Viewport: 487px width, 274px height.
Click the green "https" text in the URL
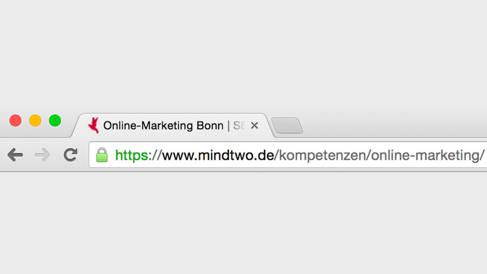(x=132, y=155)
